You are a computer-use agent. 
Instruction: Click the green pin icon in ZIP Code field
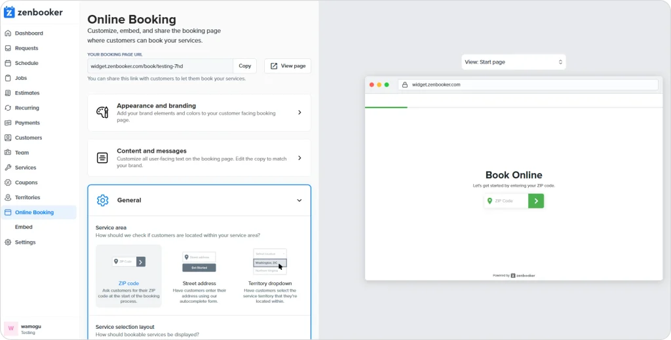click(489, 201)
